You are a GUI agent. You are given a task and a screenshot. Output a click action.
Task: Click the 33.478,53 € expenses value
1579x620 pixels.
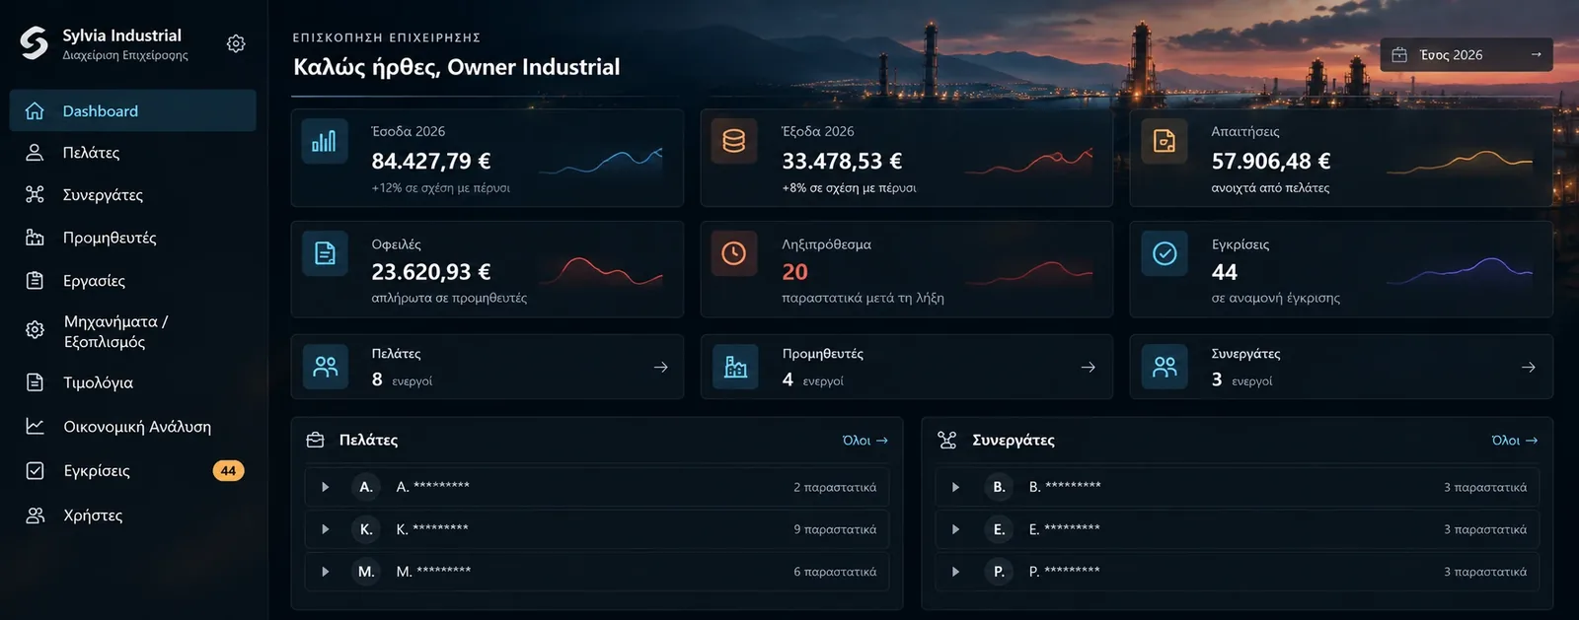coord(842,161)
